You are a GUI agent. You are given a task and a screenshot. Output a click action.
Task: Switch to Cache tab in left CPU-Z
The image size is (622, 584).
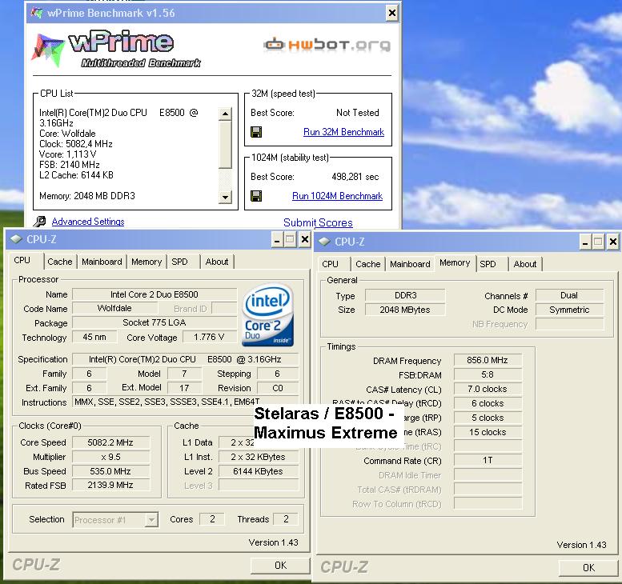coord(60,262)
